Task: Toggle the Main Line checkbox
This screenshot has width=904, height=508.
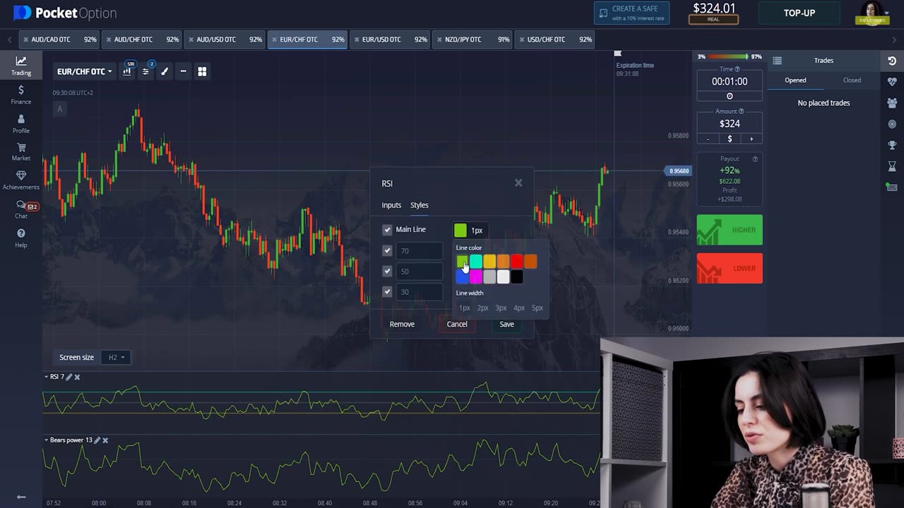Action: [387, 229]
